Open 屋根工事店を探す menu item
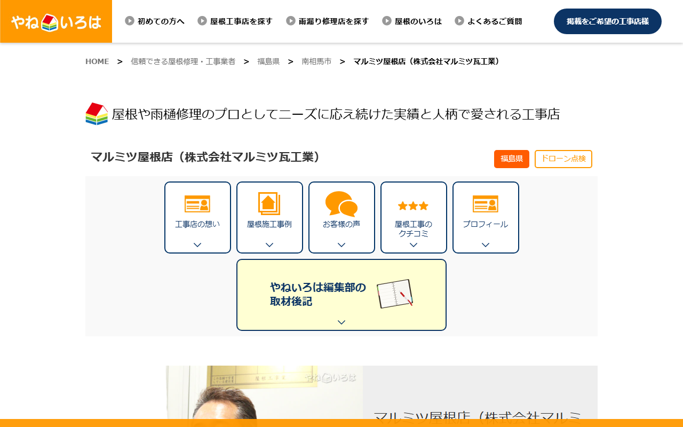Image resolution: width=683 pixels, height=427 pixels. click(241, 21)
